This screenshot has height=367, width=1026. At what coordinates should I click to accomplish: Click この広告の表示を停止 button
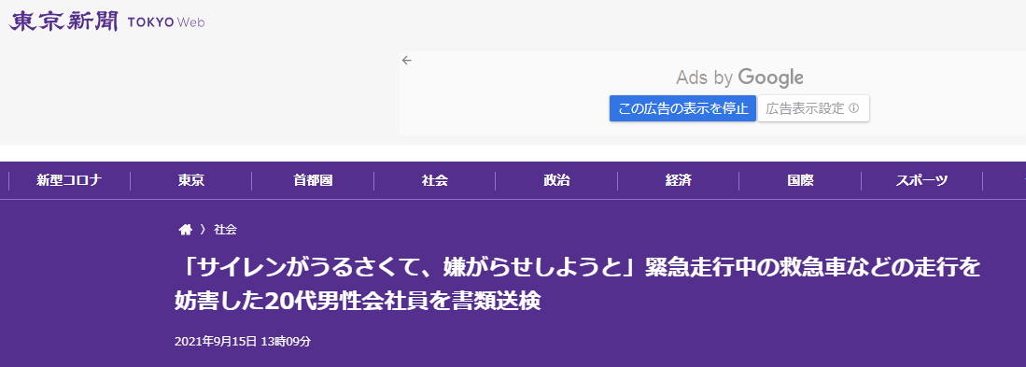tap(683, 108)
